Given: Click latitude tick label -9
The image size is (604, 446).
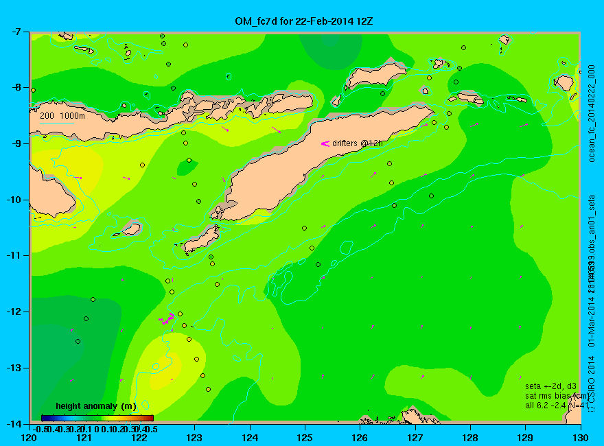Looking at the screenshot, I should (x=16, y=143).
